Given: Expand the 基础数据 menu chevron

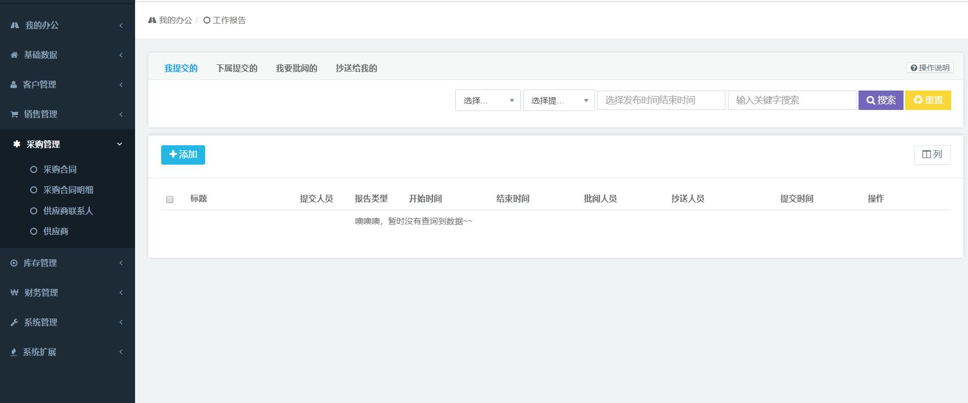Looking at the screenshot, I should click(x=121, y=55).
